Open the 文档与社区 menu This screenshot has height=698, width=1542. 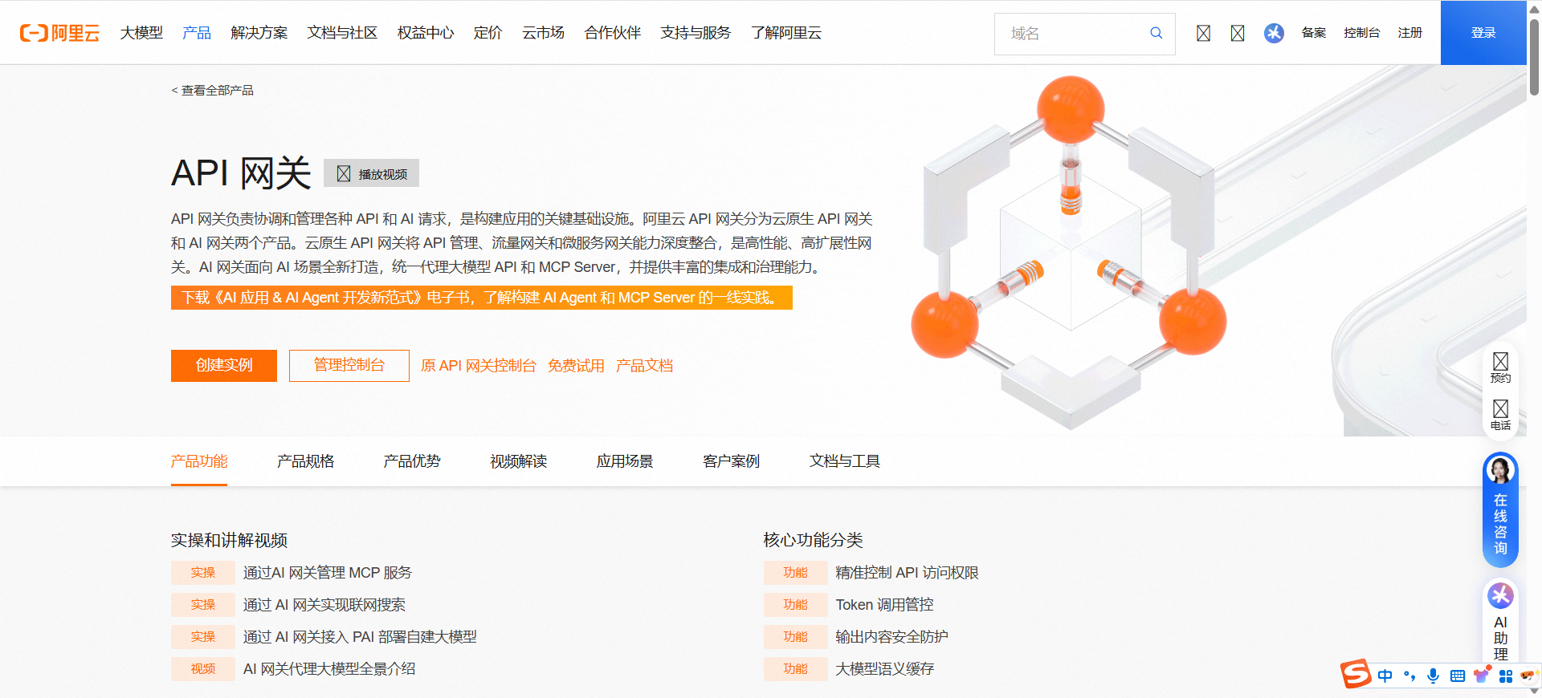pyautogui.click(x=342, y=33)
